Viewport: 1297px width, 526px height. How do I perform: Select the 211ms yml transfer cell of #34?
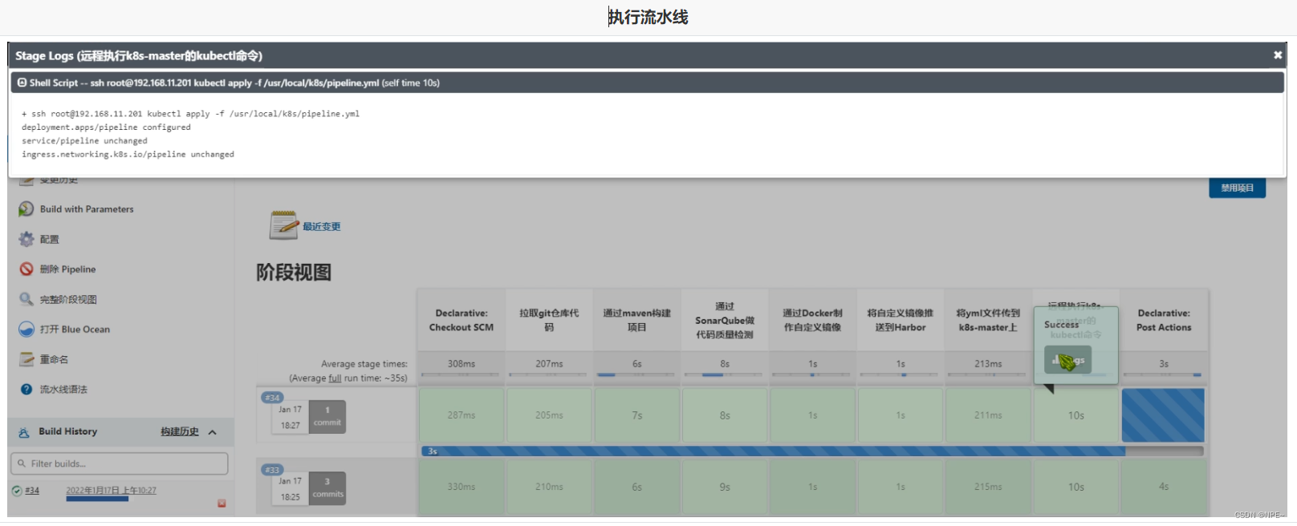pos(988,415)
